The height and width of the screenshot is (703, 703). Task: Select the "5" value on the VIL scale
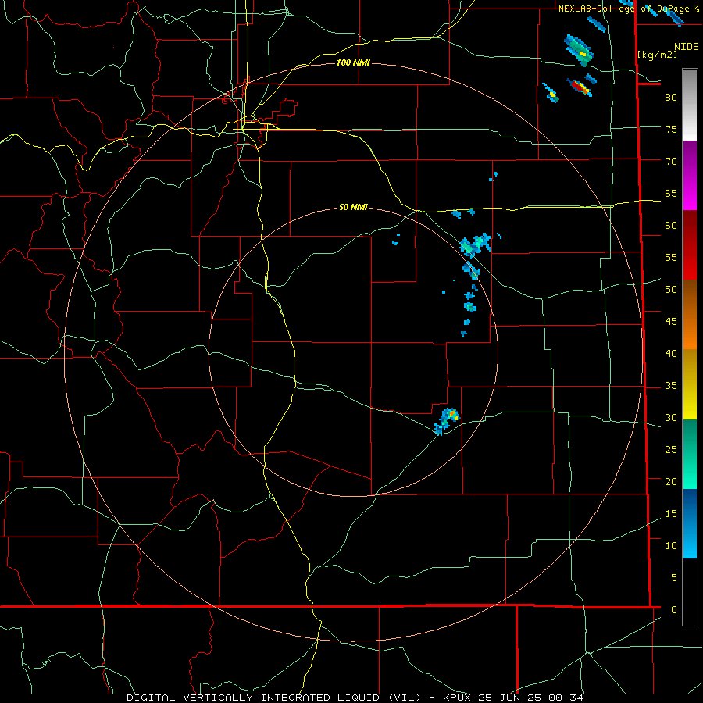tap(674, 578)
